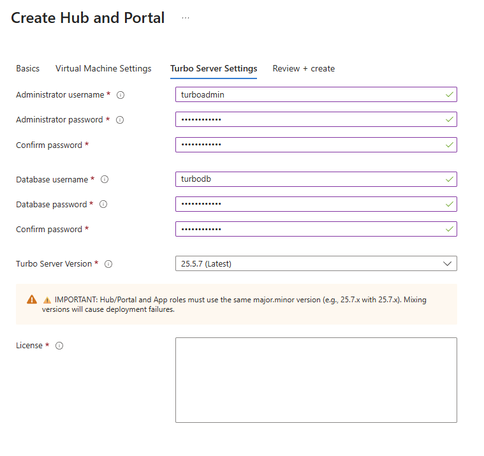Click info icon next to License label
The height and width of the screenshot is (456, 484).
click(x=59, y=346)
